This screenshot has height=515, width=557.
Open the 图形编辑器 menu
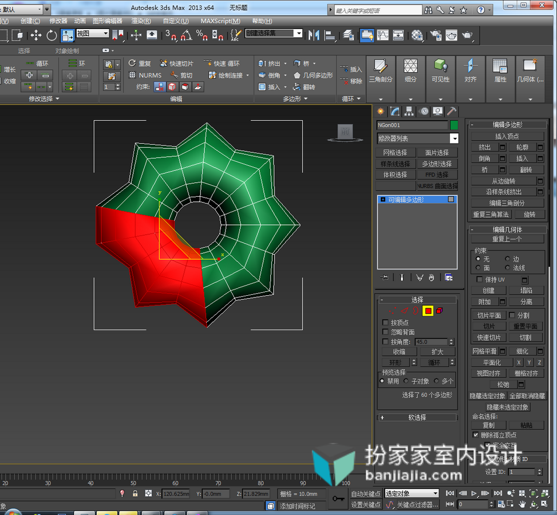107,21
